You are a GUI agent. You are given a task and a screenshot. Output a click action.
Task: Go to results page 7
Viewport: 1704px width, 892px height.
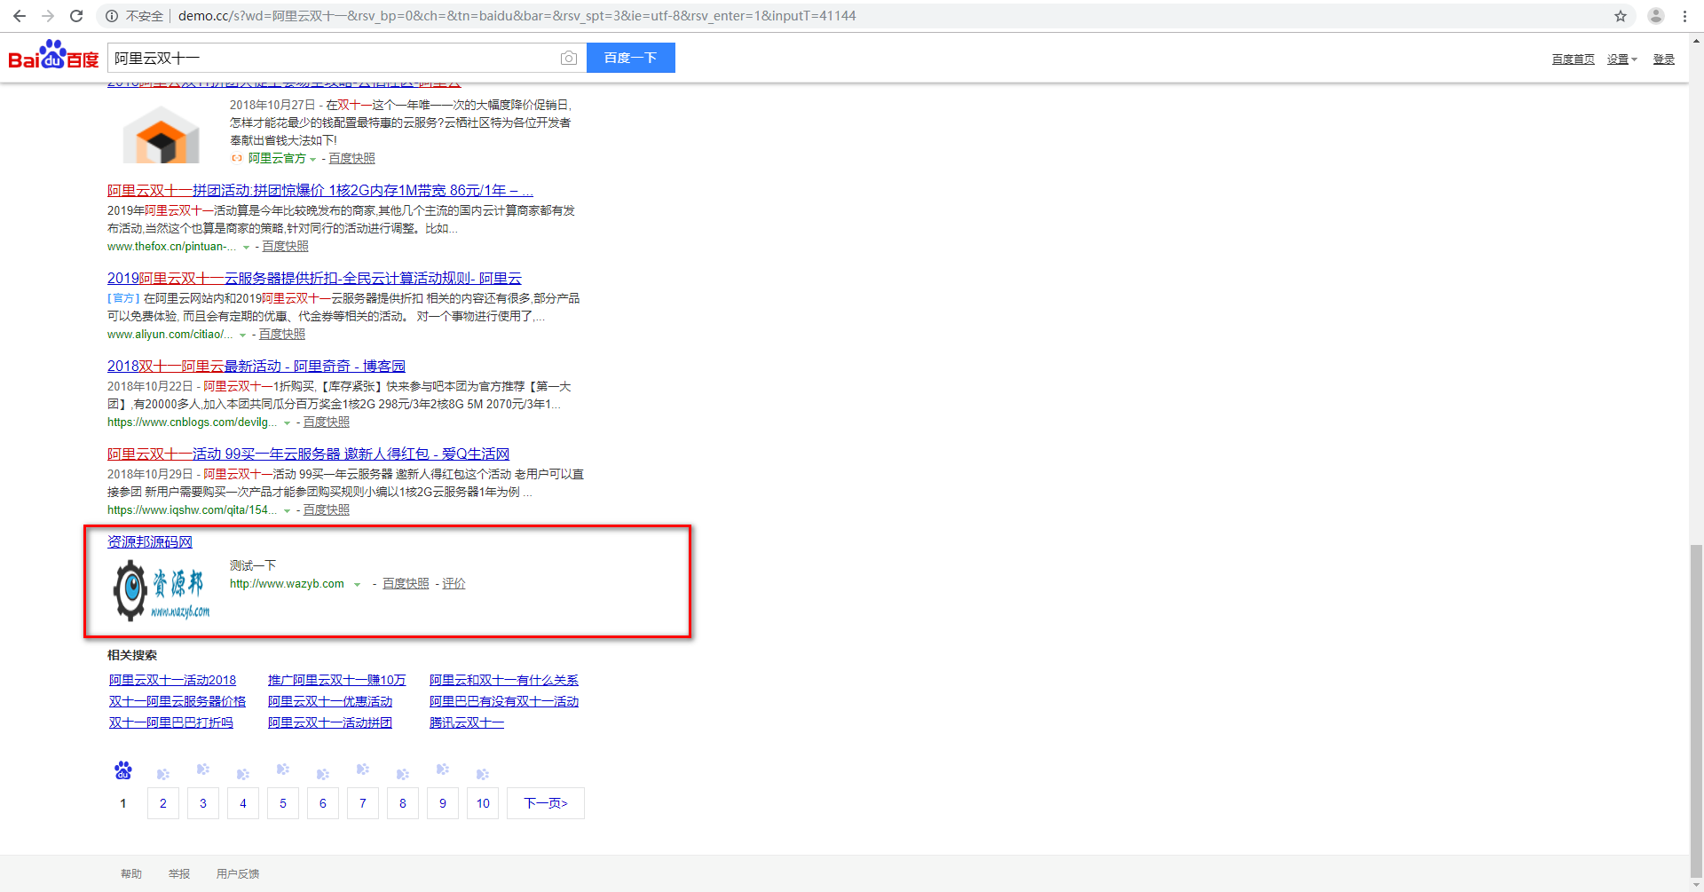[x=363, y=803]
